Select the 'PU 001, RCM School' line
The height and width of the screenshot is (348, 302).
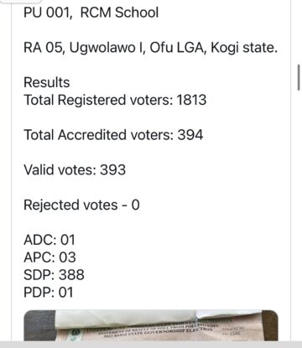(91, 13)
